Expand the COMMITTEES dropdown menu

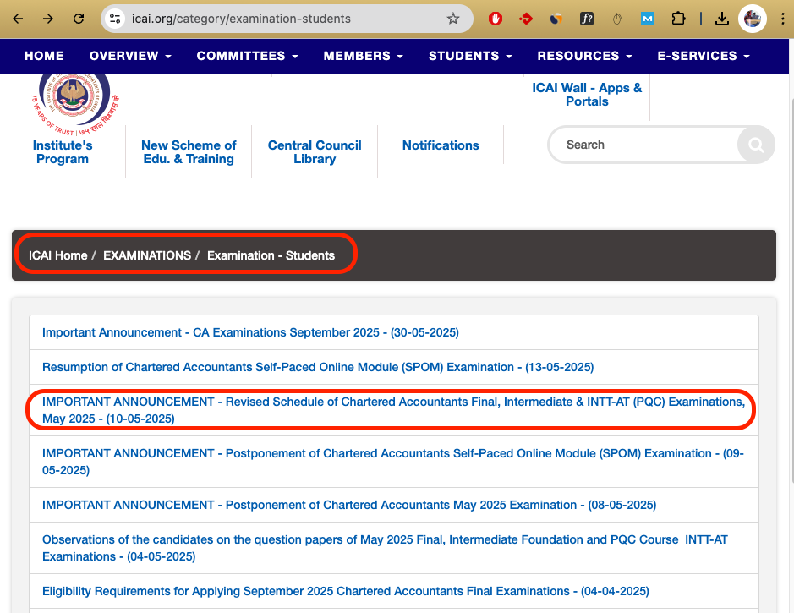point(247,56)
